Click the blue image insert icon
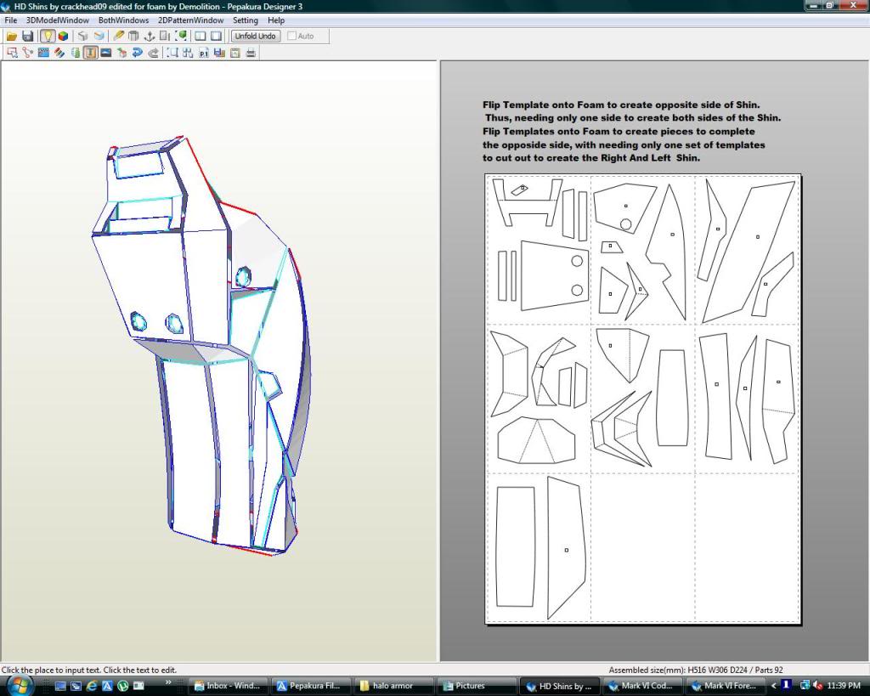The width and height of the screenshot is (870, 696). (x=106, y=53)
